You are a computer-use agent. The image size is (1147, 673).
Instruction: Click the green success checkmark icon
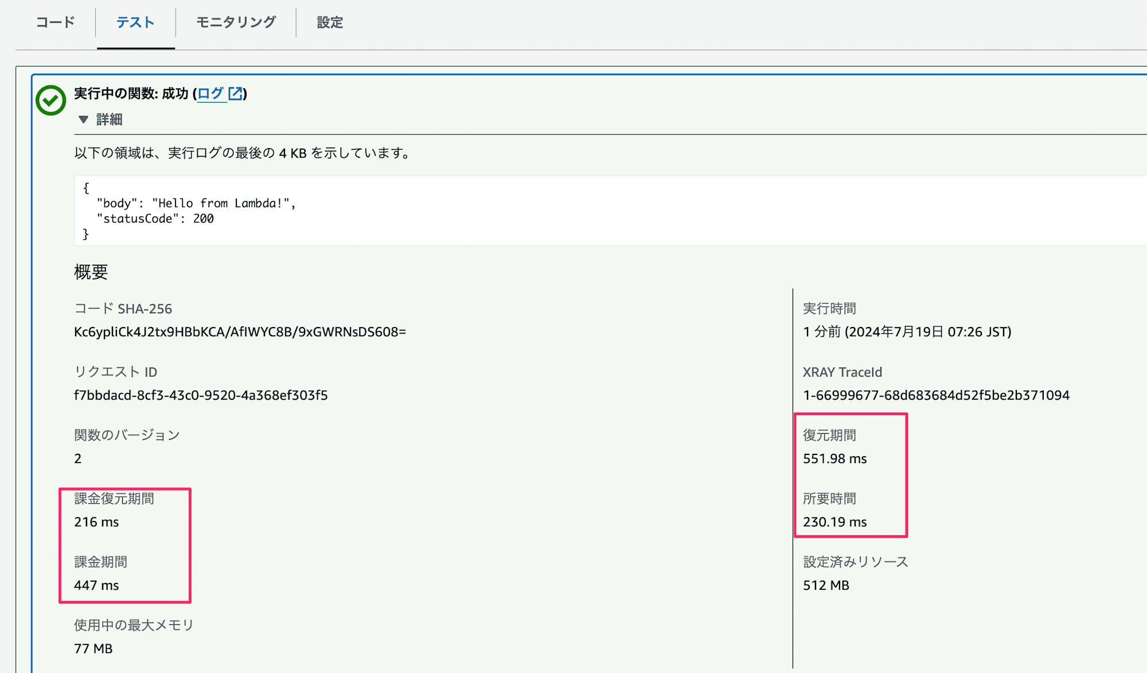pos(50,100)
